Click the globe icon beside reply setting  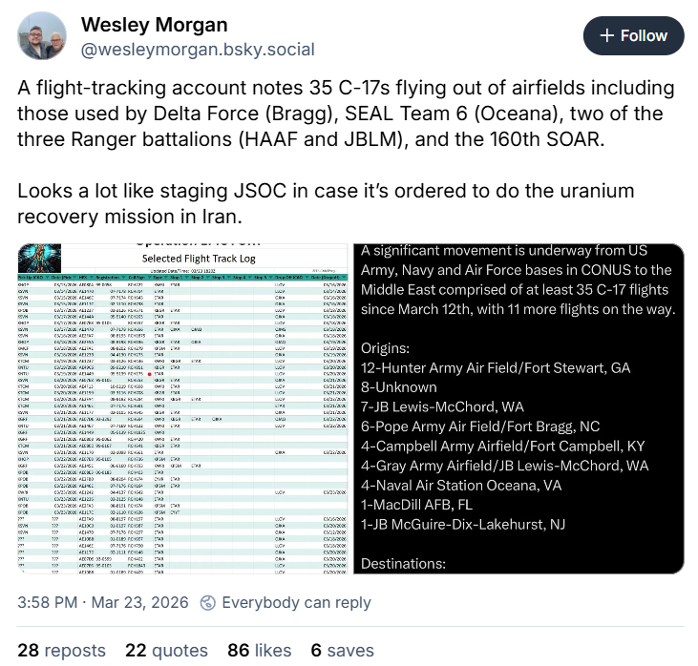tap(207, 603)
